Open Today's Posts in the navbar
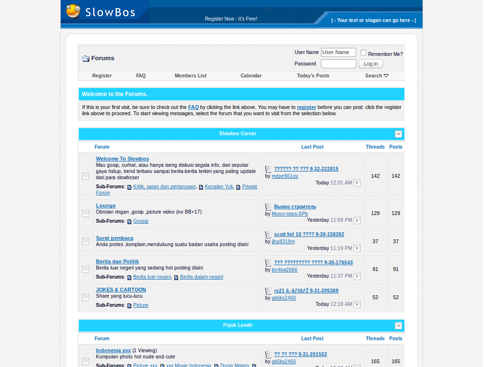Screen dimensions: 489x367 click(x=313, y=76)
